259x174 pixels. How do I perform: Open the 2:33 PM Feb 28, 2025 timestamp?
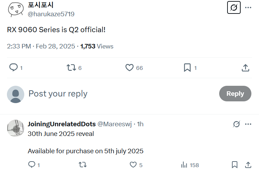[x=41, y=46]
